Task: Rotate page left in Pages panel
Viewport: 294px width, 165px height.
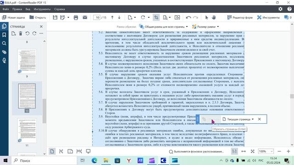Action: pos(28,33)
